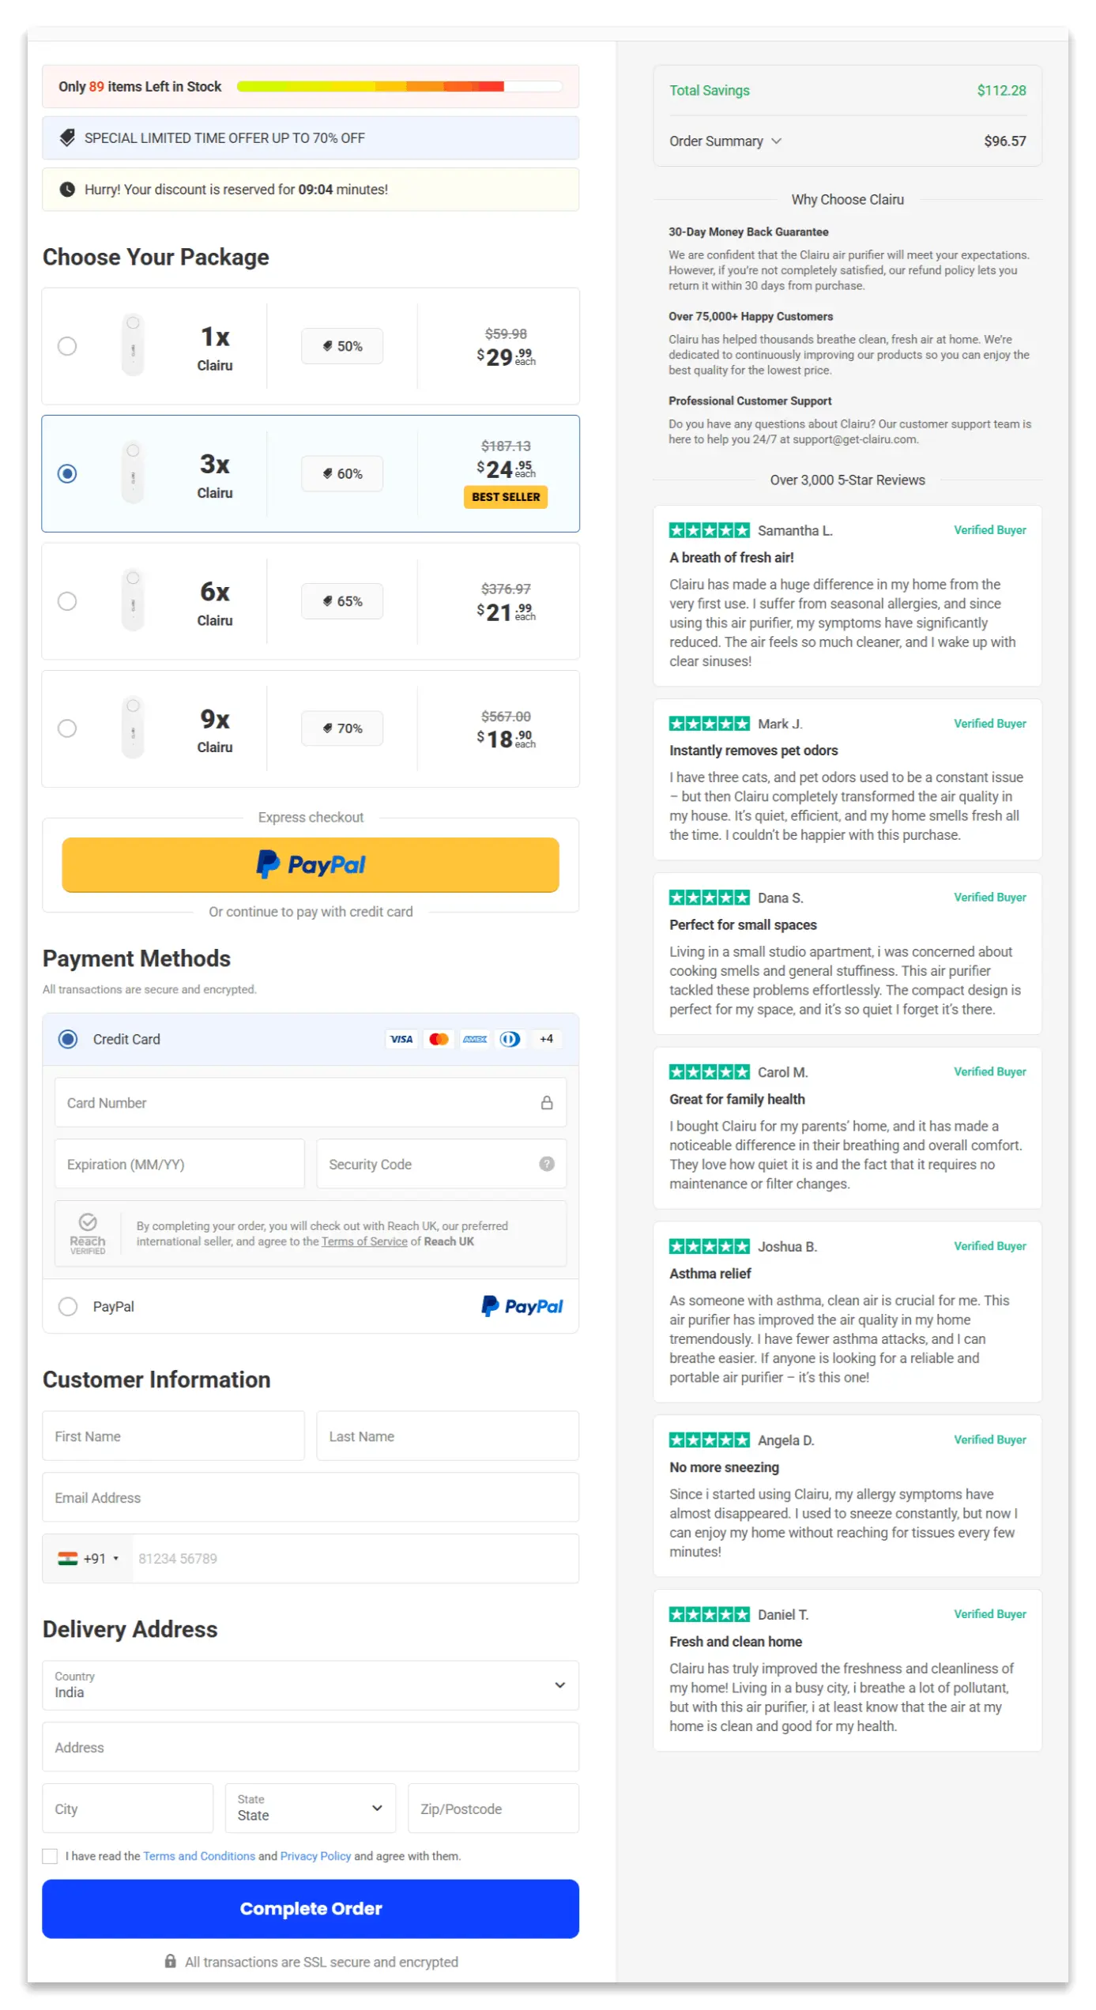Select the 1x Clairu package radio button
Image resolution: width=1096 pixels, height=2010 pixels.
click(67, 346)
